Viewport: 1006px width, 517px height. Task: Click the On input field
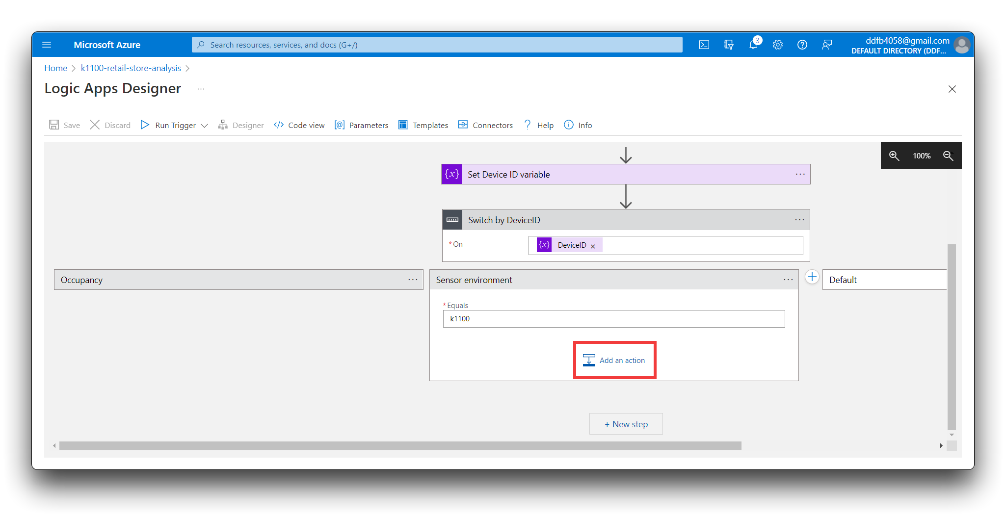tap(665, 245)
